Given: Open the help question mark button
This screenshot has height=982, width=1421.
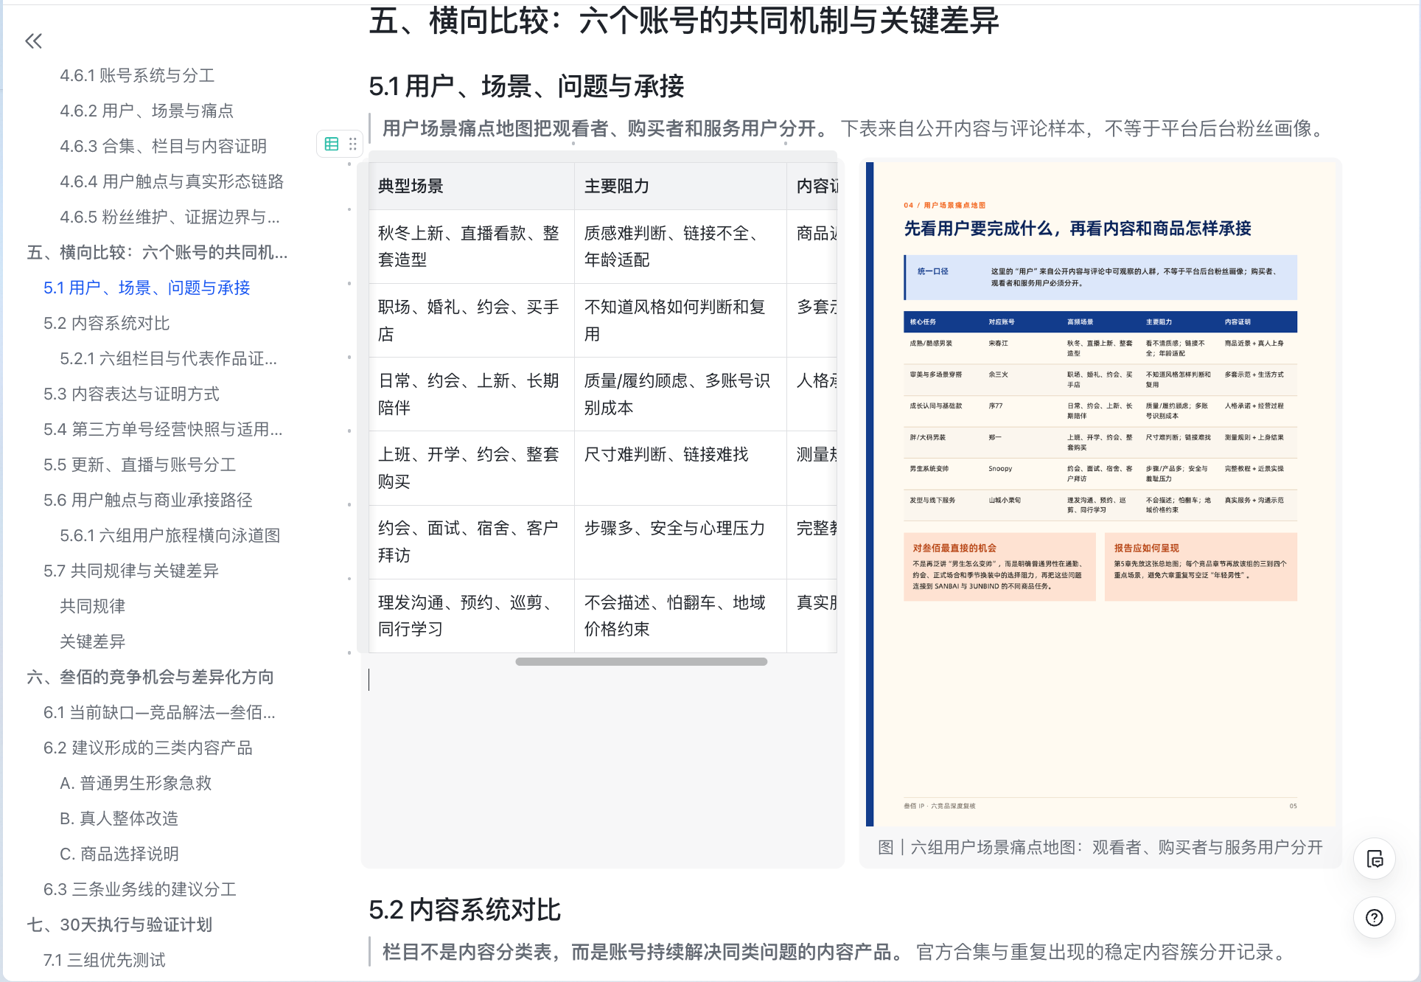Looking at the screenshot, I should click(1375, 918).
